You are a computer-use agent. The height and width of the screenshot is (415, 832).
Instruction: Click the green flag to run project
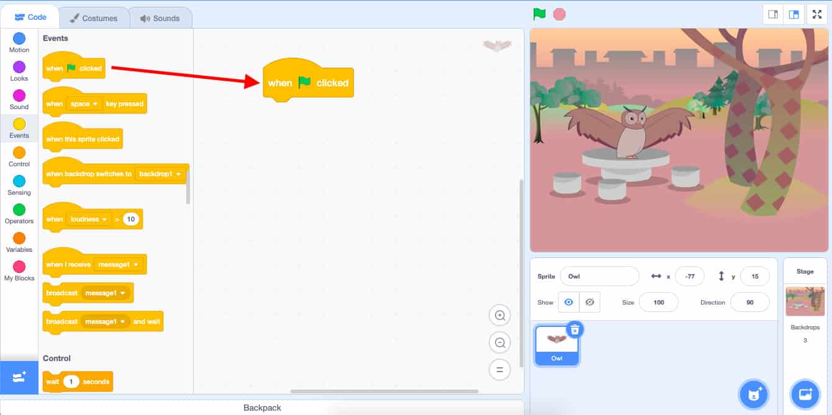click(539, 14)
